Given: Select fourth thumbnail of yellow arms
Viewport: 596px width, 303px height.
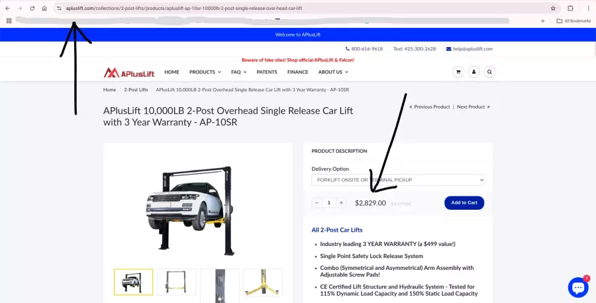Looking at the screenshot, I should tap(263, 283).
